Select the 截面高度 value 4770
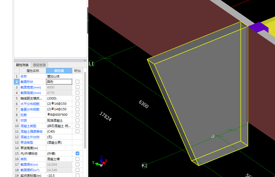 click(59, 93)
